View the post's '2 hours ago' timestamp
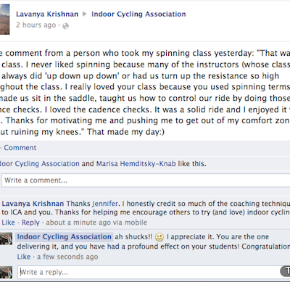This screenshot has width=290, height=282. click(36, 25)
